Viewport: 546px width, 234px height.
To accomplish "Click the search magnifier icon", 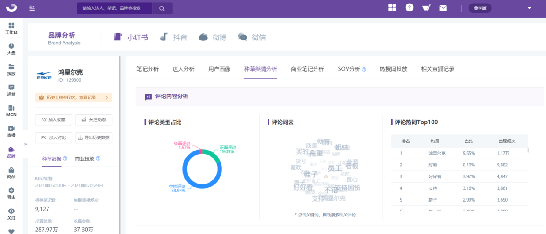I will (162, 8).
